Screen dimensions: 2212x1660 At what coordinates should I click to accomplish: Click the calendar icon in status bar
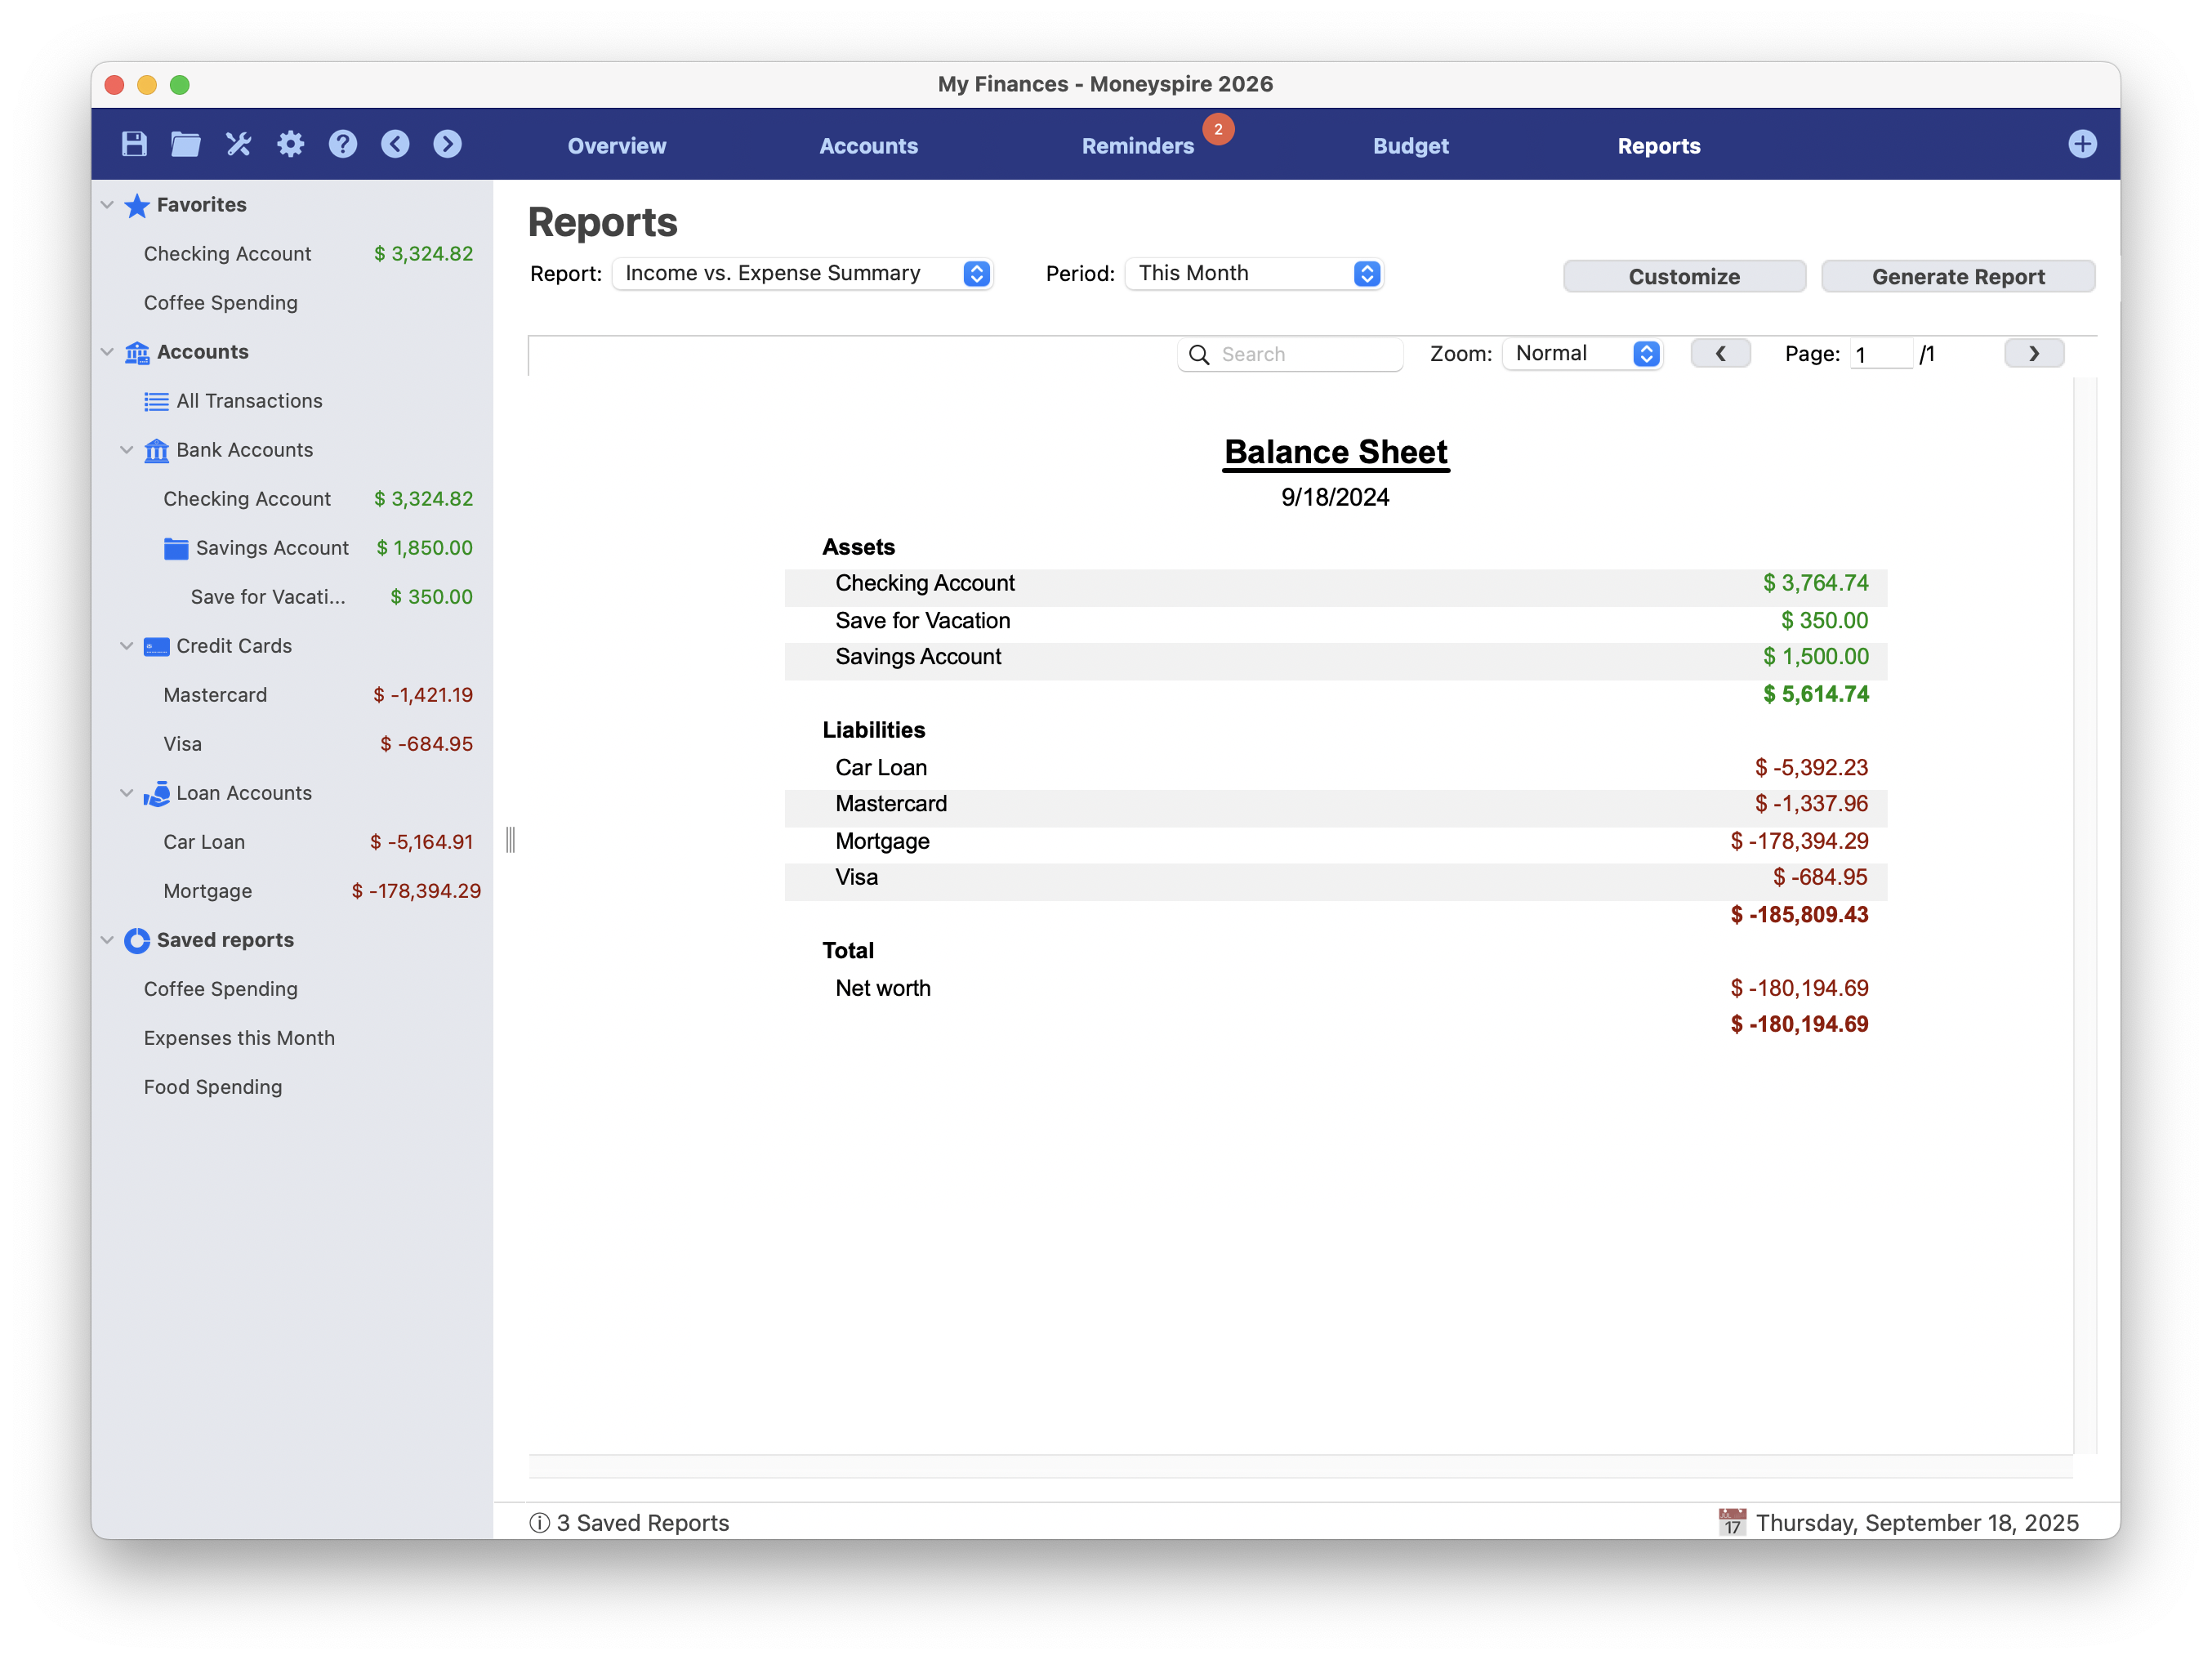(x=1731, y=1522)
